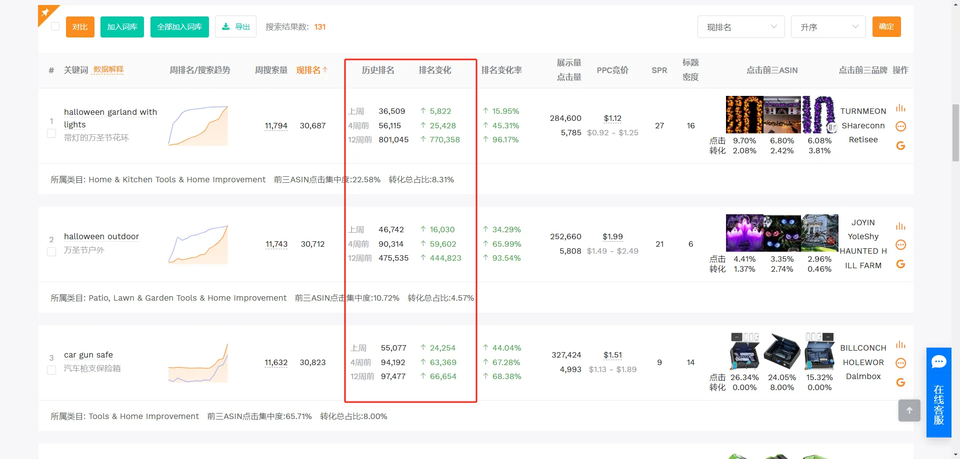This screenshot has height=459, width=960.
Task: Tick the select-all checkbox in toolbar
Action: pyautogui.click(x=55, y=26)
